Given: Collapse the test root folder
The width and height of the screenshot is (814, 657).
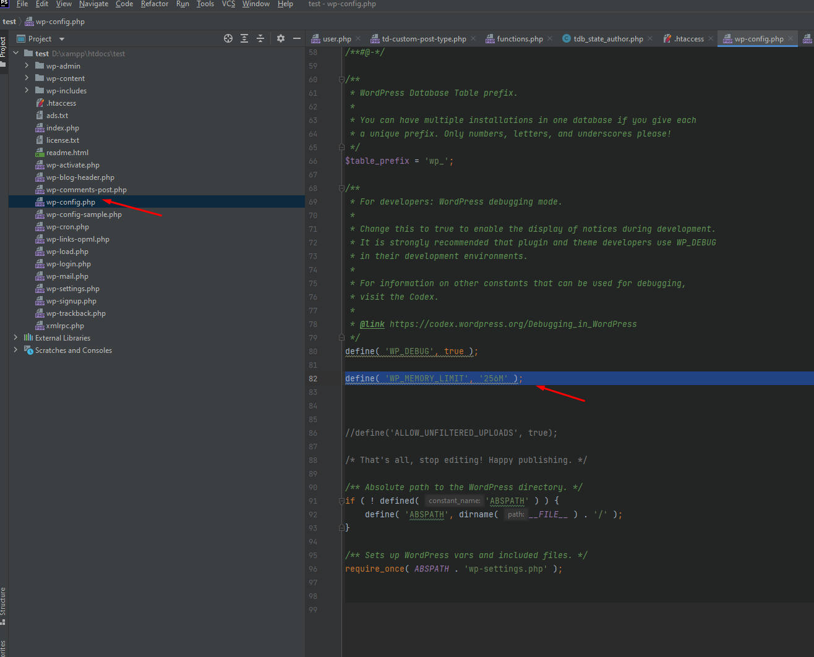Looking at the screenshot, I should 16,53.
